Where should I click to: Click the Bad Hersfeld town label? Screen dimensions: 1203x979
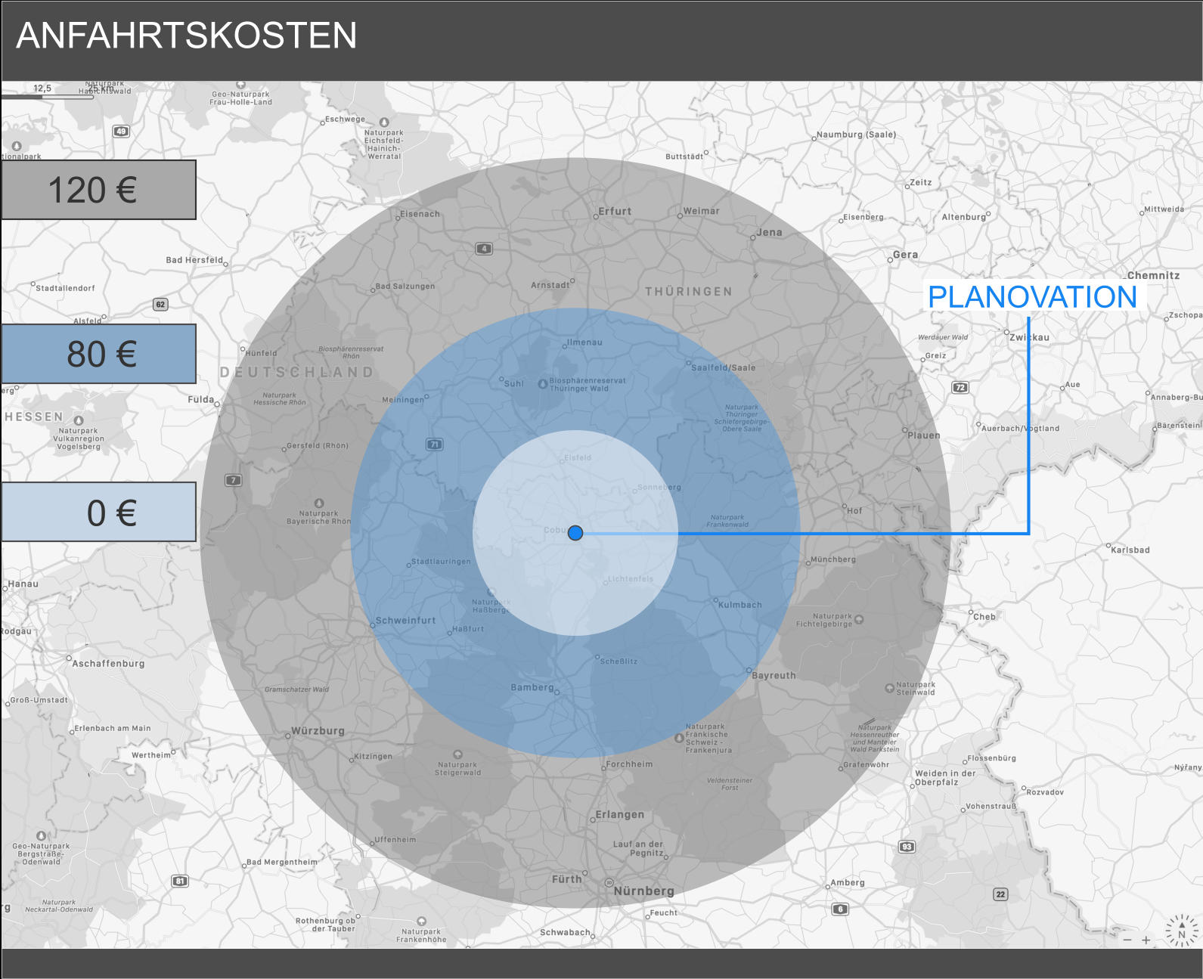[x=194, y=260]
